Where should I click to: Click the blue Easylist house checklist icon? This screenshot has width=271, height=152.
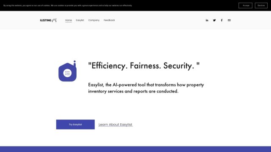[68, 71]
